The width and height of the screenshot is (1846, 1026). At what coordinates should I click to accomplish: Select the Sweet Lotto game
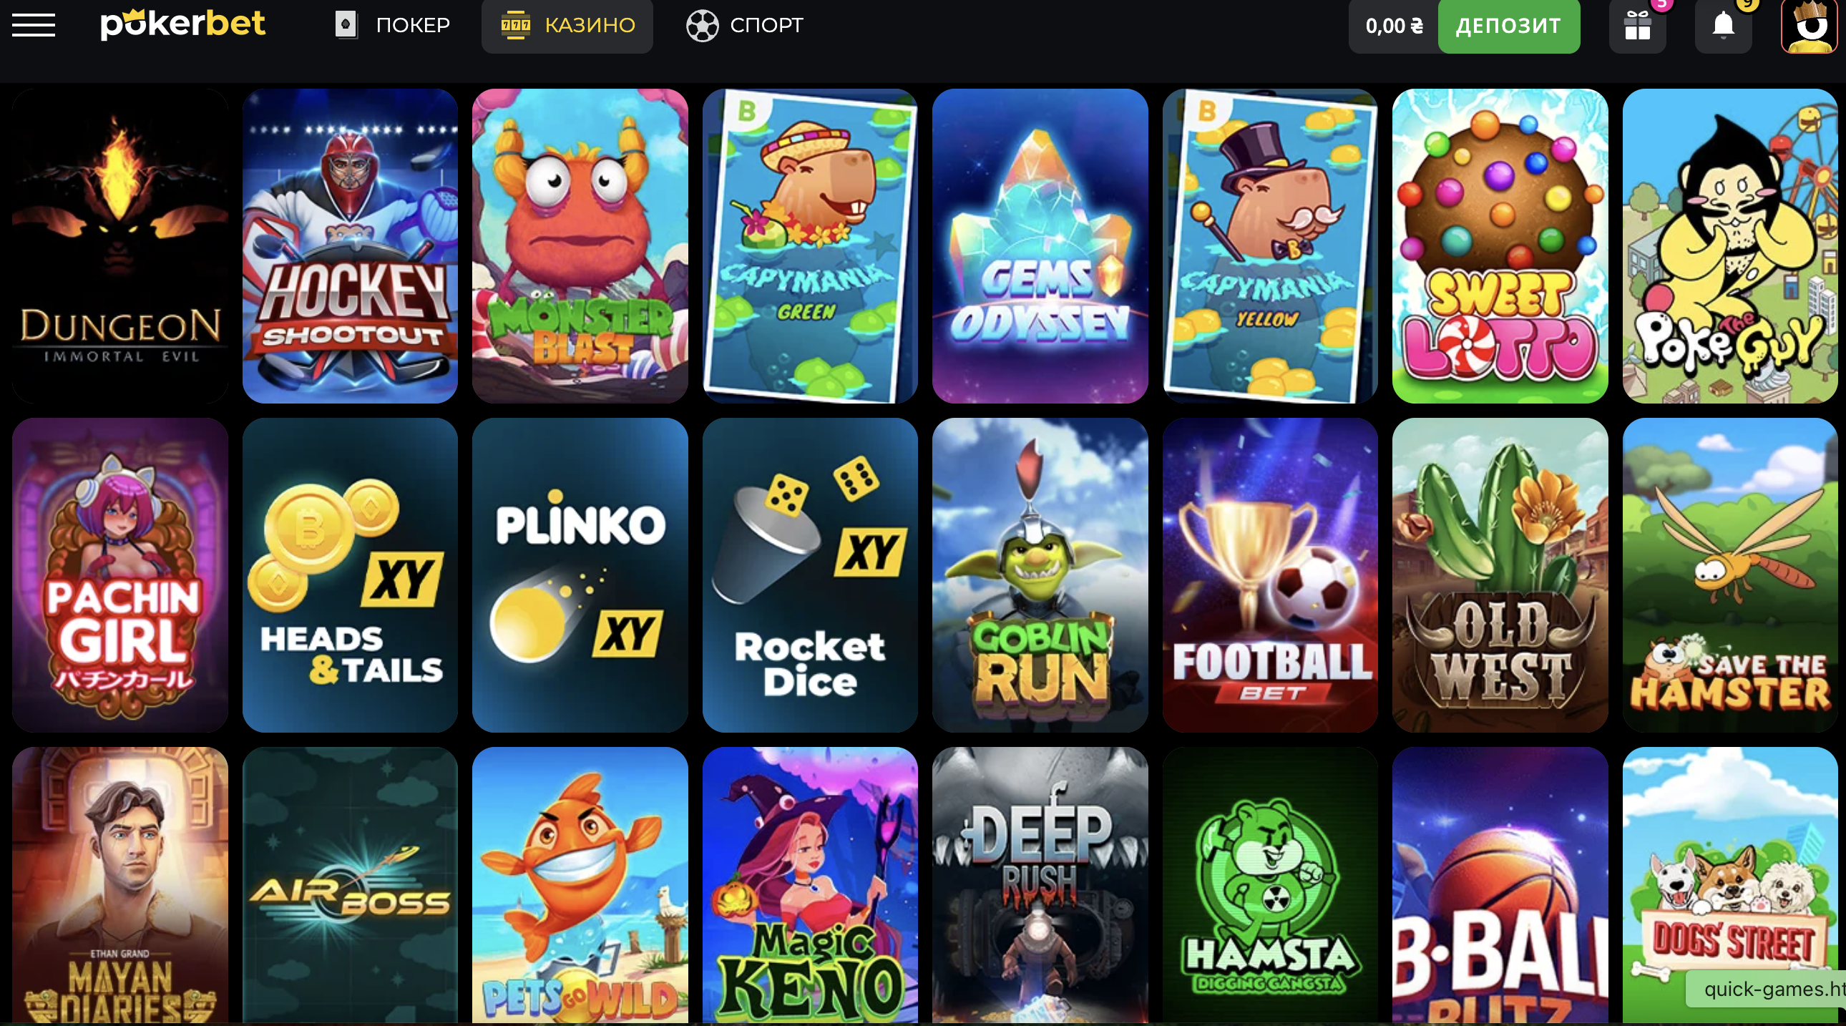1500,245
